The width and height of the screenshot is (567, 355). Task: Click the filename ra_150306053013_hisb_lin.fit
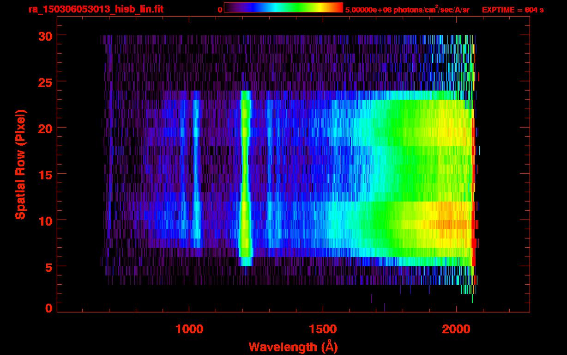click(x=96, y=9)
